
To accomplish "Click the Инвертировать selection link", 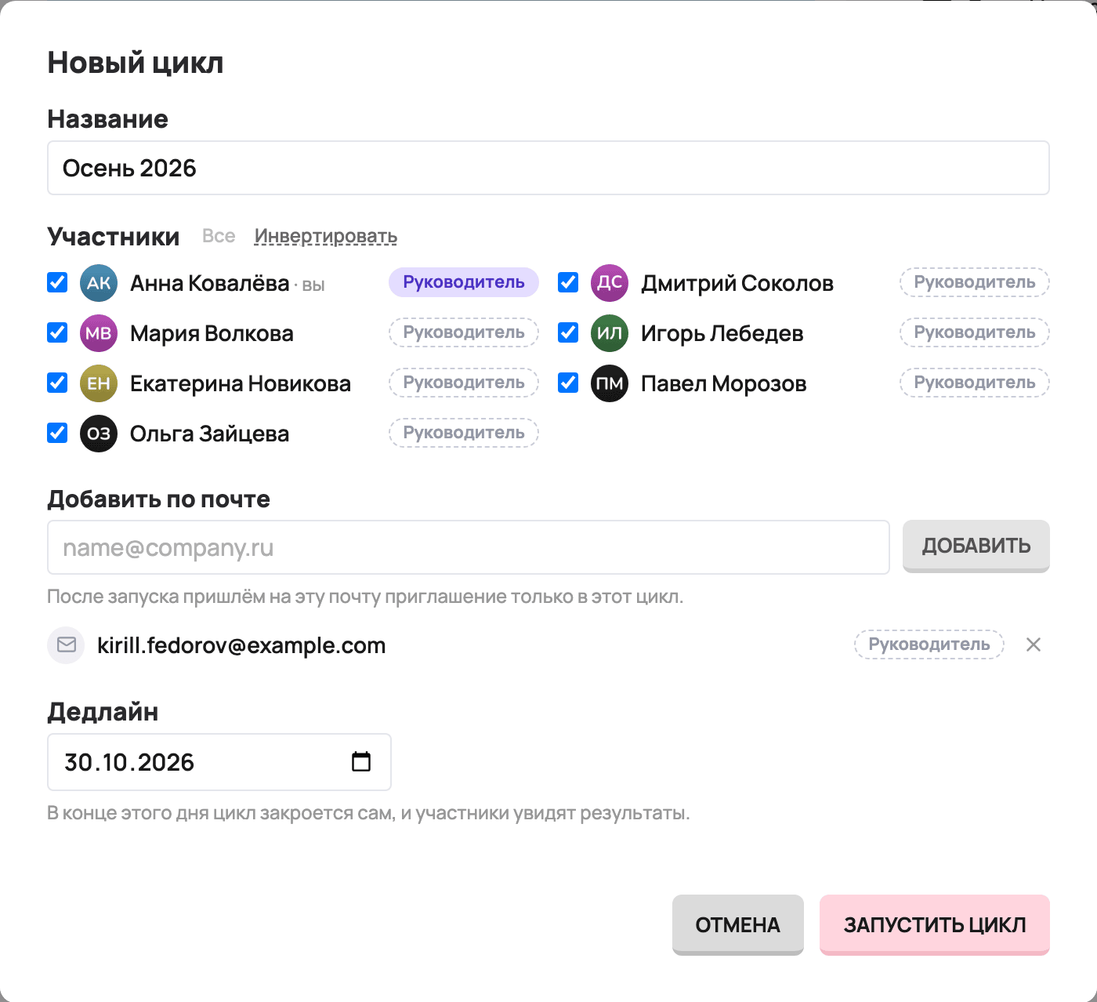I will point(326,236).
